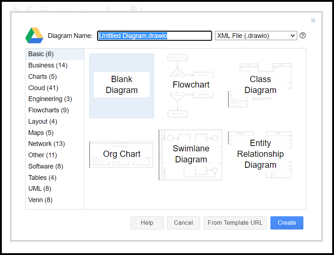Choose the Swimlane Diagram template
Screen dimensions: 334x255
point(191,155)
